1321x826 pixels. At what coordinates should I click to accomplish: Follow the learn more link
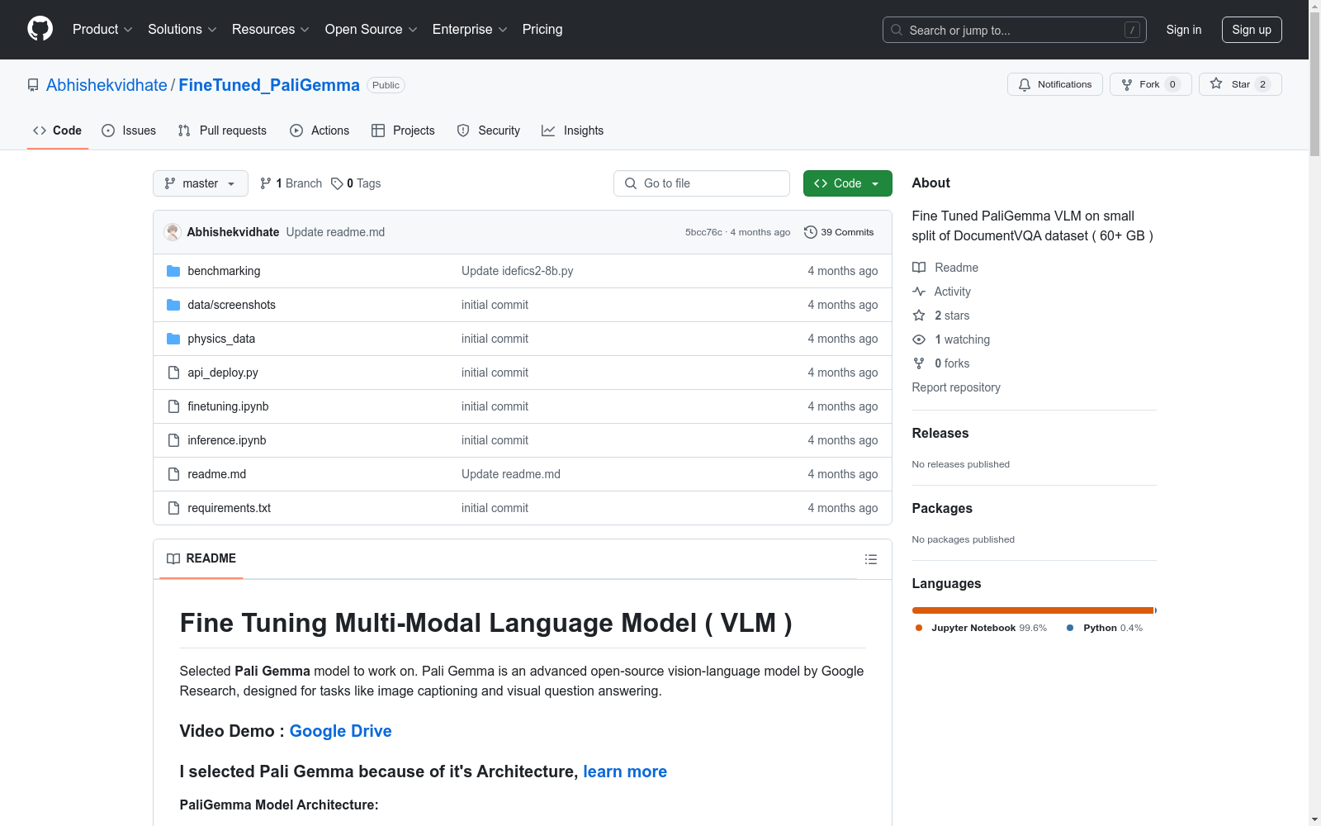click(625, 771)
